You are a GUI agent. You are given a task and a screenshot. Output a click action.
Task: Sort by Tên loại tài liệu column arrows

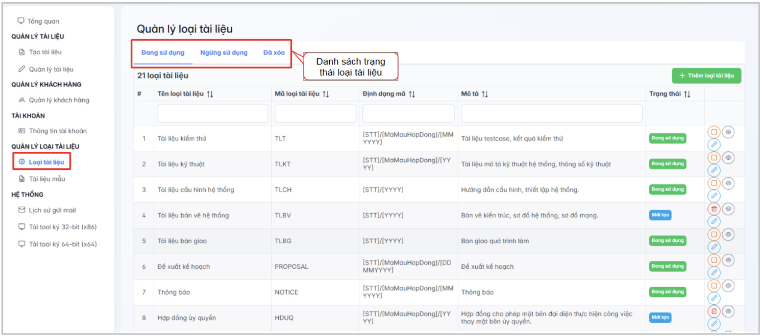click(x=210, y=94)
